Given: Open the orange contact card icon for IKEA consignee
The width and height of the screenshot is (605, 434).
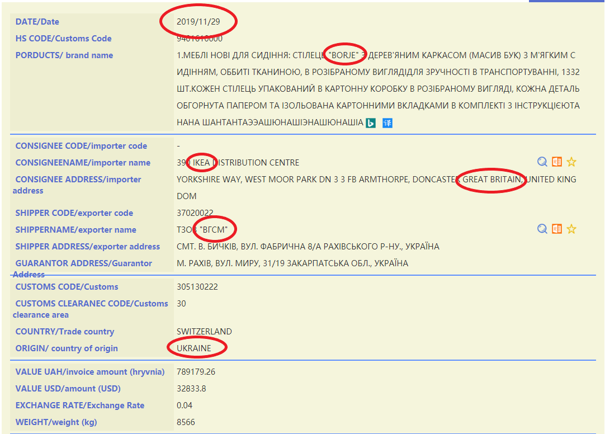Looking at the screenshot, I should coord(557,162).
